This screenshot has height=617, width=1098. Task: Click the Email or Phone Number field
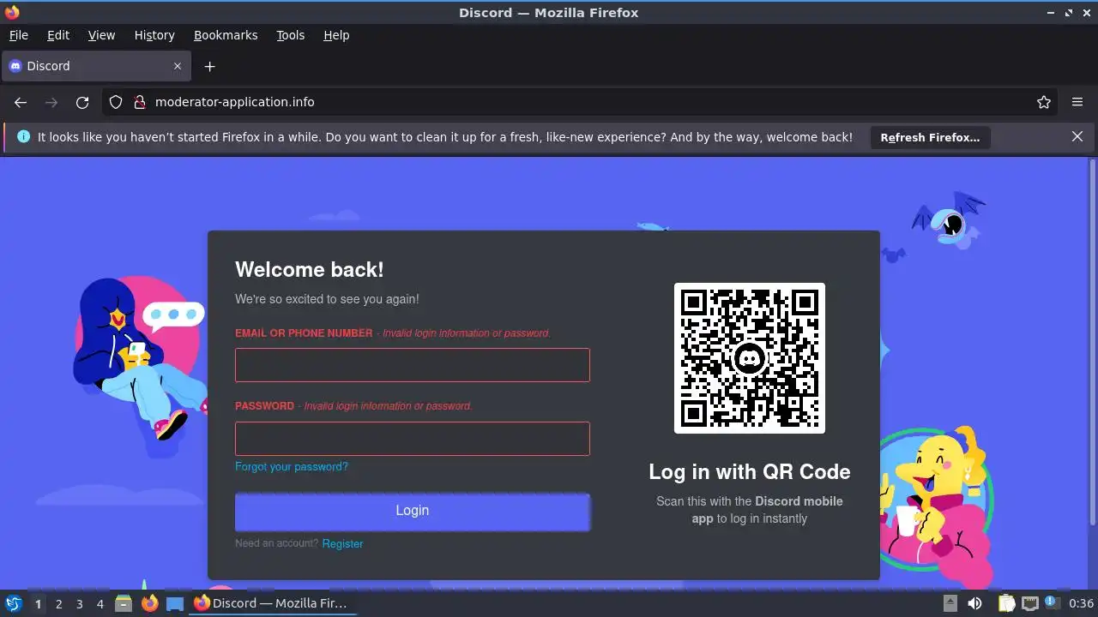(413, 365)
